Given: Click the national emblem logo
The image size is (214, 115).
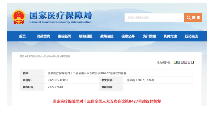Looking at the screenshot, I should pyautogui.click(x=19, y=17).
